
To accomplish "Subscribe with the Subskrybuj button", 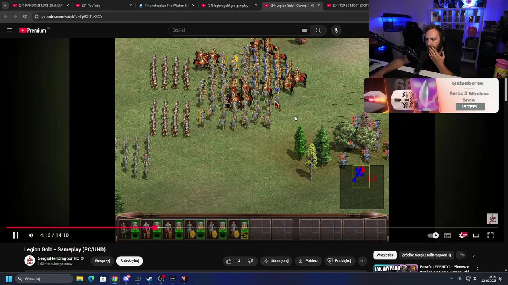I will [130, 261].
